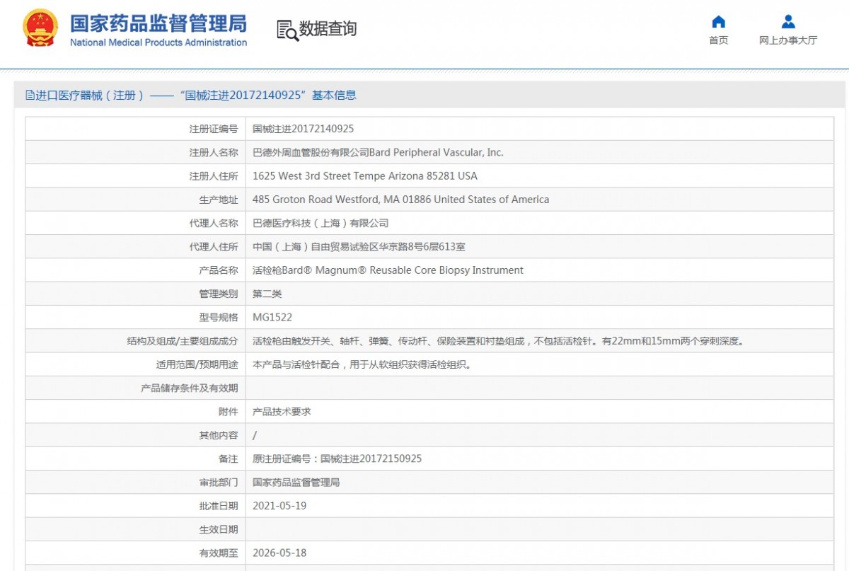Open the 产品技术要求 attachment
Image resolution: width=849 pixels, height=571 pixels.
(x=282, y=411)
